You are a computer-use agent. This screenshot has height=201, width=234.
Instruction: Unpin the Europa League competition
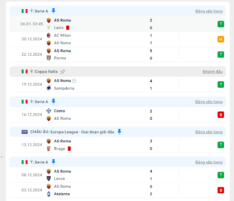[x=119, y=132]
